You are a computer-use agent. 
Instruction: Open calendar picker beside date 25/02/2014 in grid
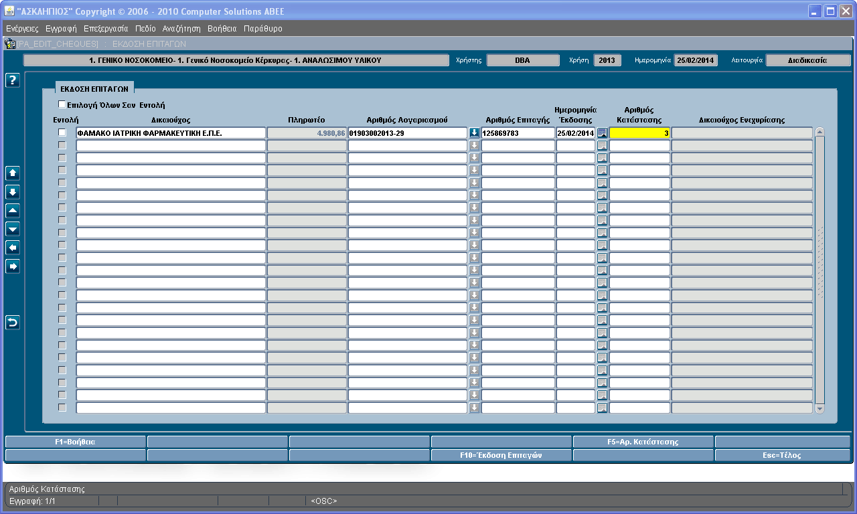click(x=603, y=133)
